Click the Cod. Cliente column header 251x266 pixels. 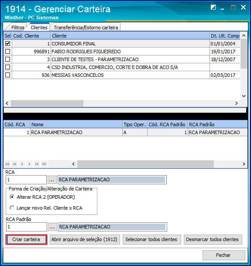point(31,36)
